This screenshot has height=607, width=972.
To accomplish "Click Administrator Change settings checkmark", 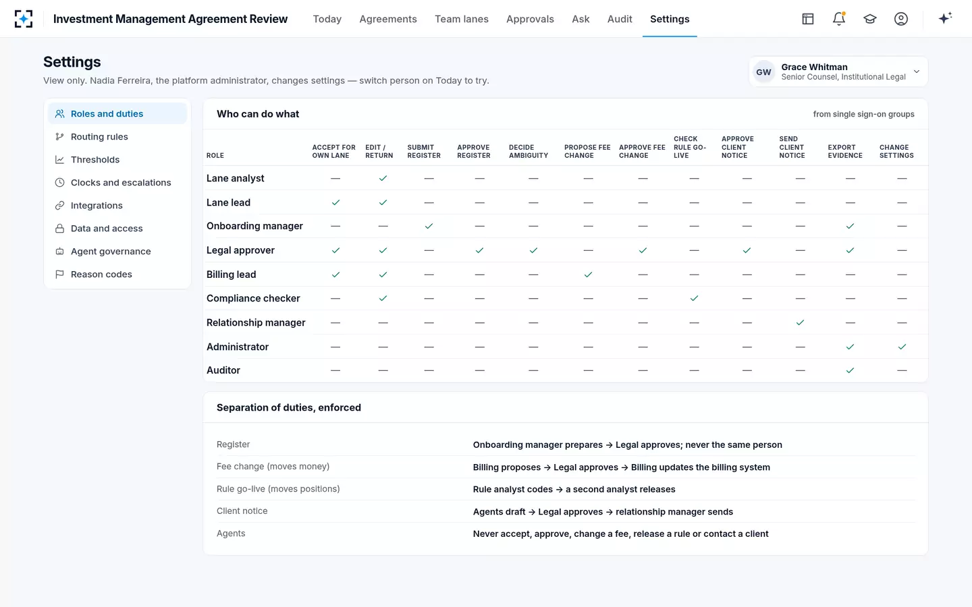I will pyautogui.click(x=902, y=347).
